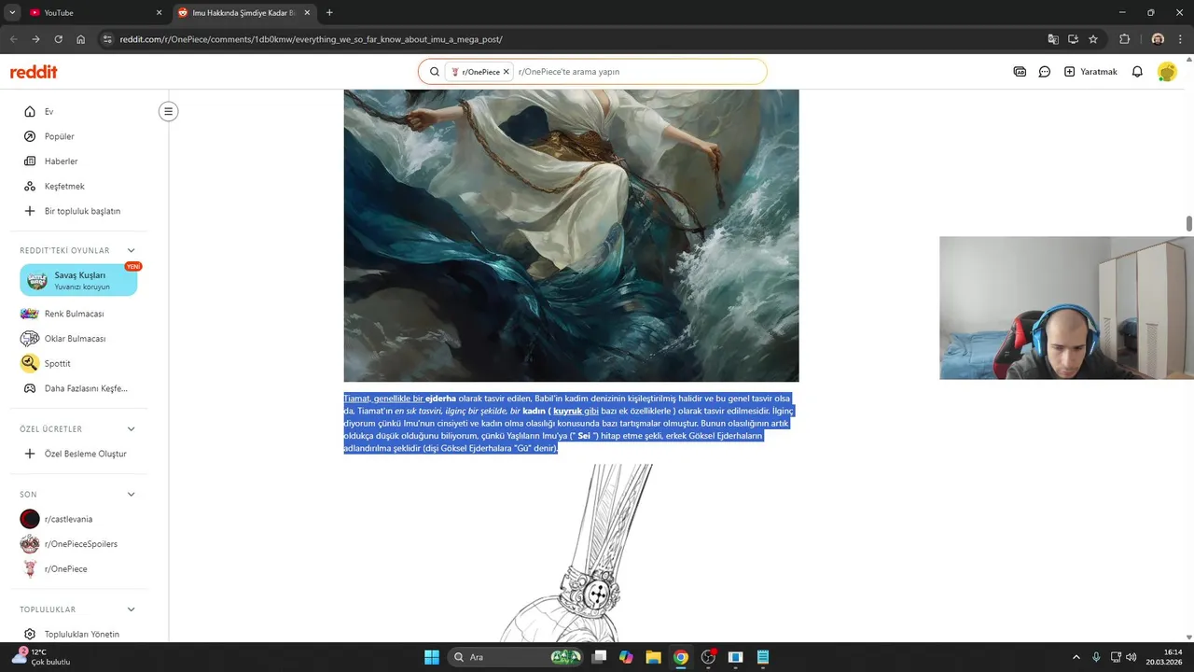Image resolution: width=1194 pixels, height=672 pixels.
Task: Open Copilot from the taskbar
Action: 626,657
